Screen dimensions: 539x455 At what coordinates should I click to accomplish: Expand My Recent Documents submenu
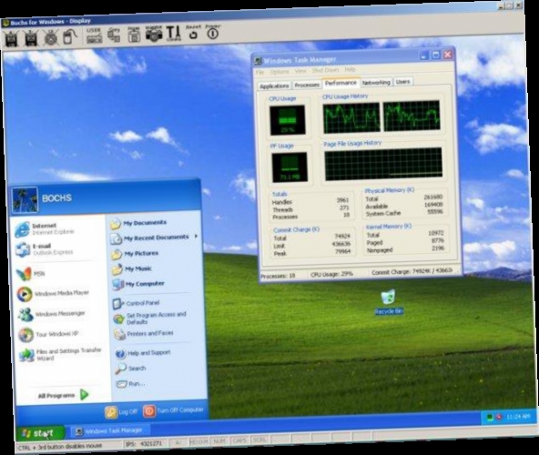point(154,238)
